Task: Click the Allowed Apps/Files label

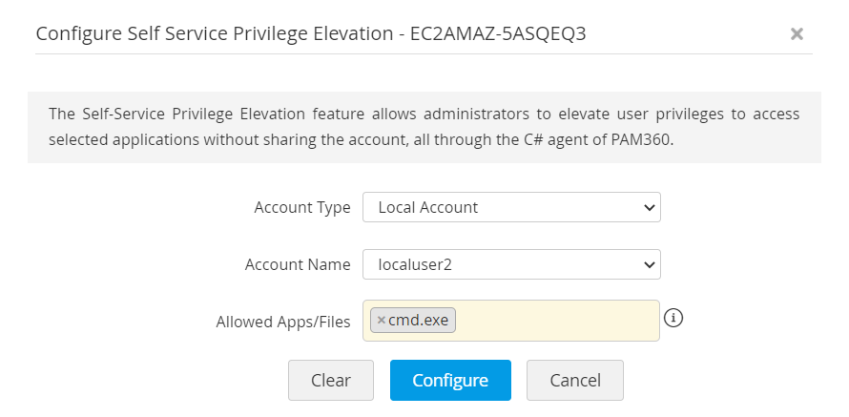Action: pos(283,322)
